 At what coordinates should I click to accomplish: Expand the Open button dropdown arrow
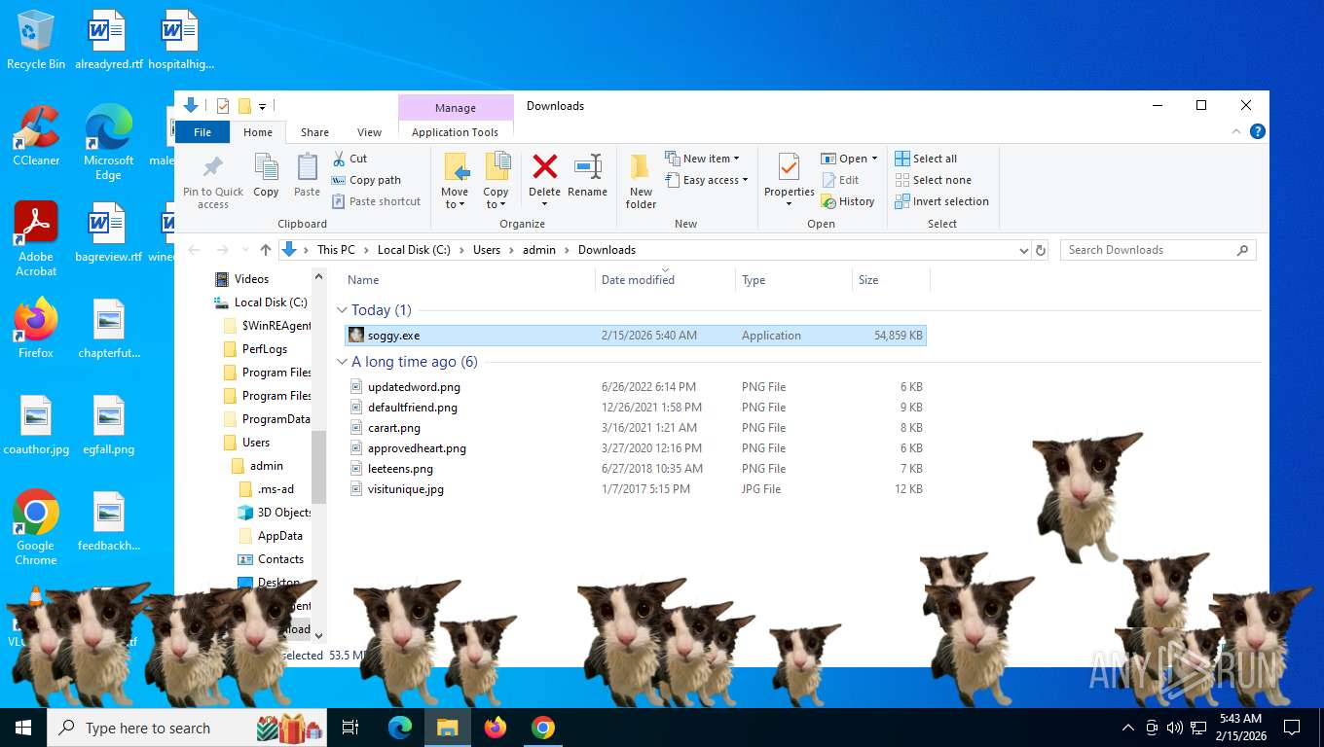tap(874, 159)
